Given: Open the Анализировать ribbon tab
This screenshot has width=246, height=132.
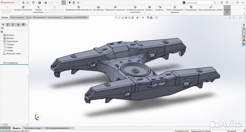Looking at the screenshot, I should coord(54,17).
